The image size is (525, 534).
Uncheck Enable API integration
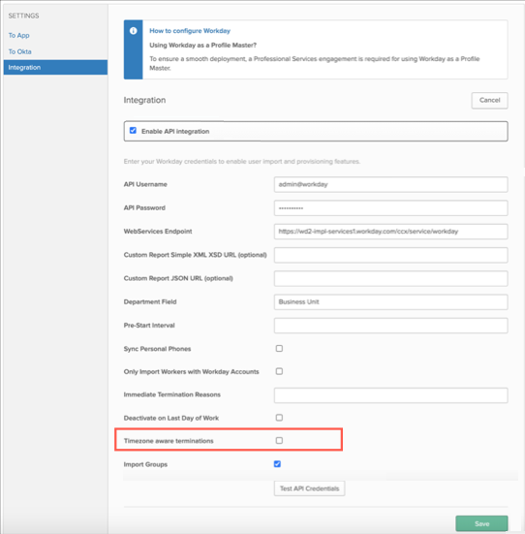(133, 131)
